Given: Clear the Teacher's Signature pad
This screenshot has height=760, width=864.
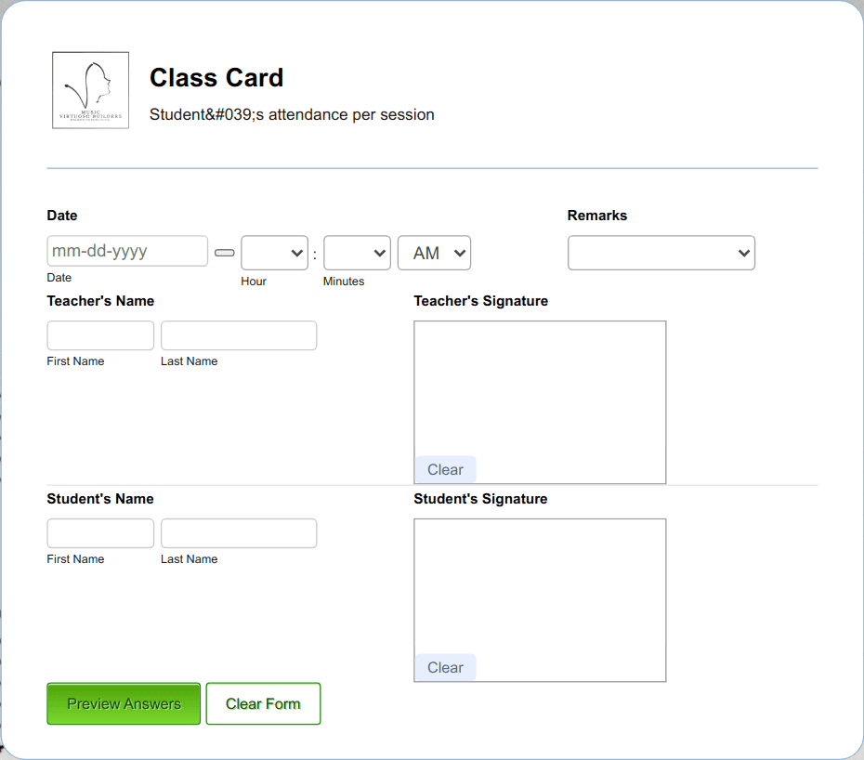Looking at the screenshot, I should pos(445,469).
